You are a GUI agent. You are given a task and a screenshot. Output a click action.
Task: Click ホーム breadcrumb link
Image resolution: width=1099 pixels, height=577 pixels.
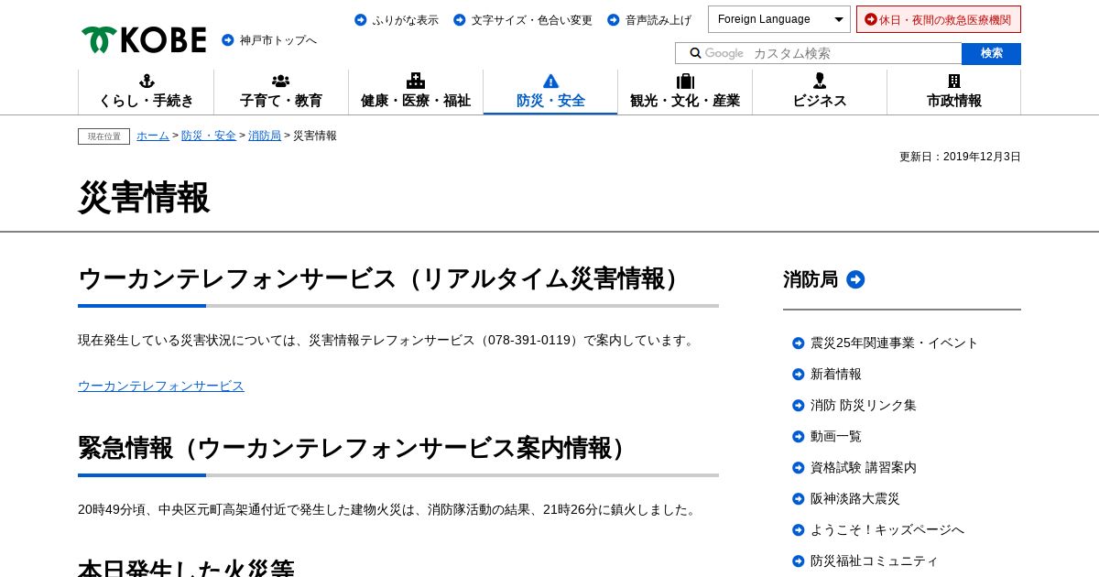point(153,136)
